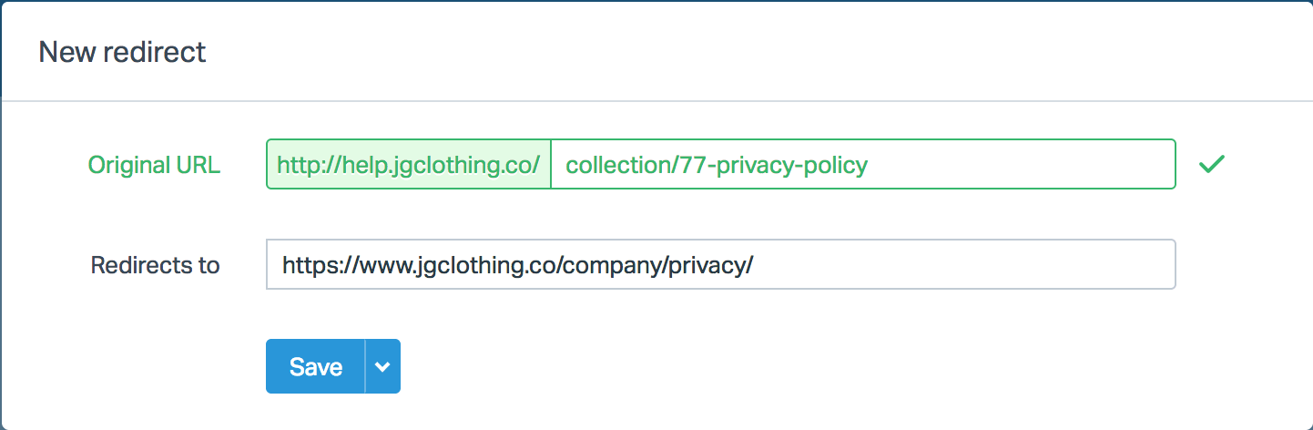This screenshot has height=430, width=1313.
Task: Click into the Redirects to field
Action: pos(719,264)
